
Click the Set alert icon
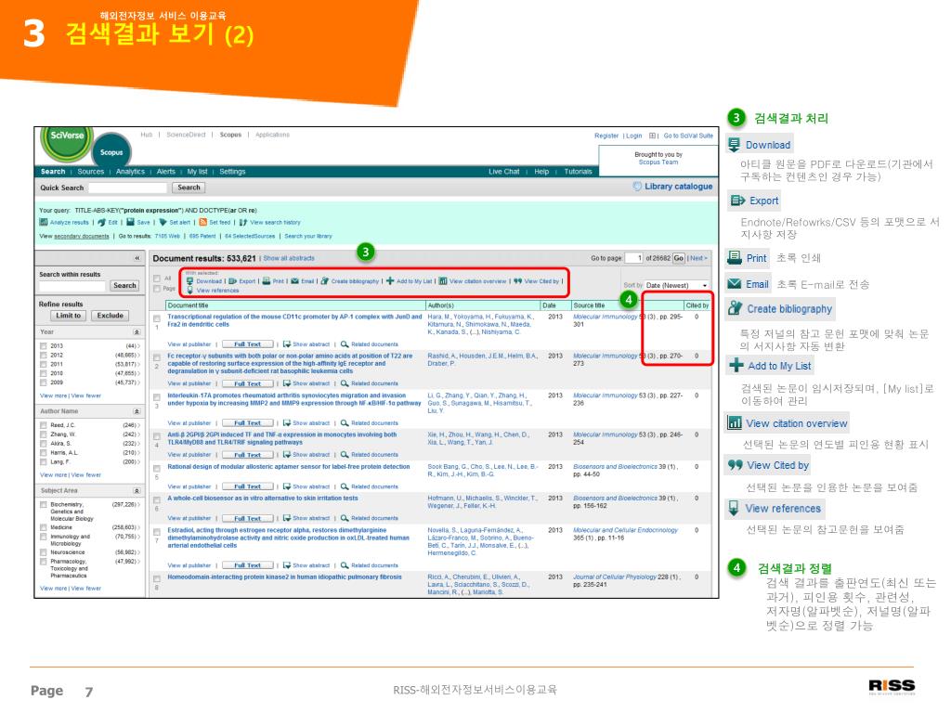pyautogui.click(x=163, y=223)
